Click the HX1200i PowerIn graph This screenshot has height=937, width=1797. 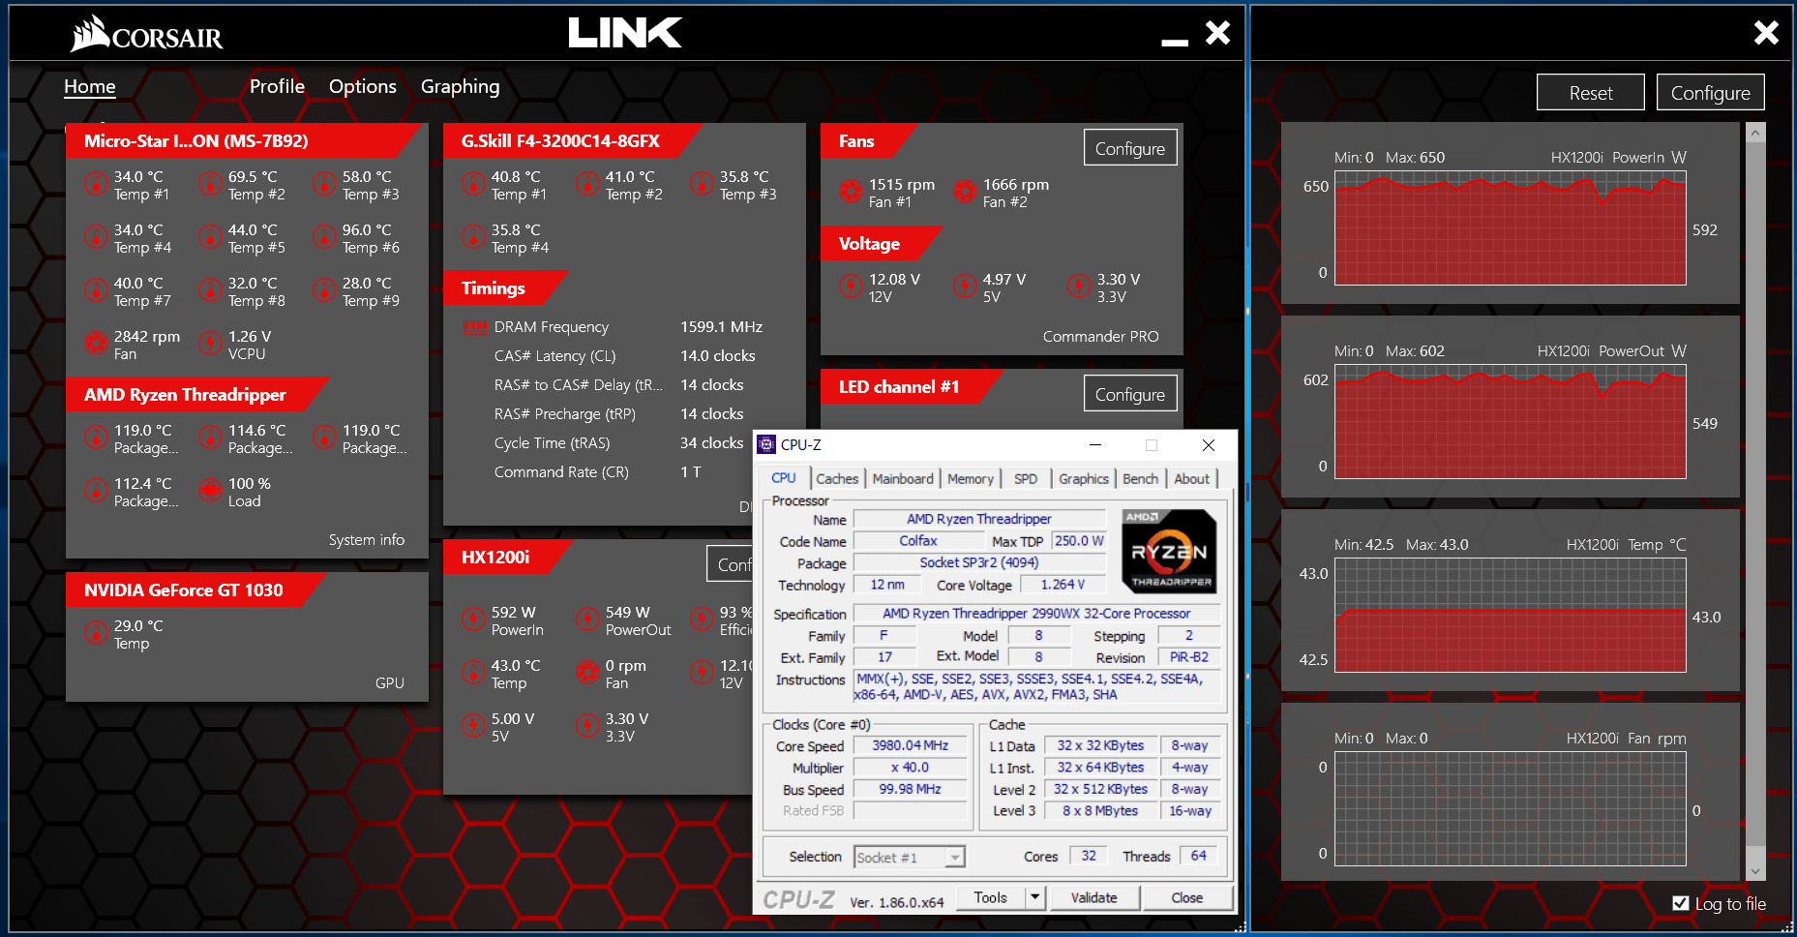1510,230
